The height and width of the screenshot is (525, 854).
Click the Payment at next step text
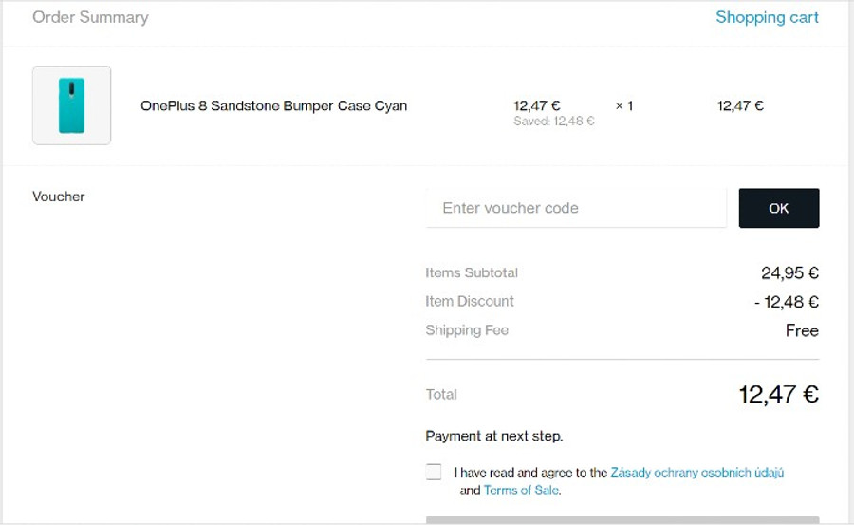(x=493, y=436)
